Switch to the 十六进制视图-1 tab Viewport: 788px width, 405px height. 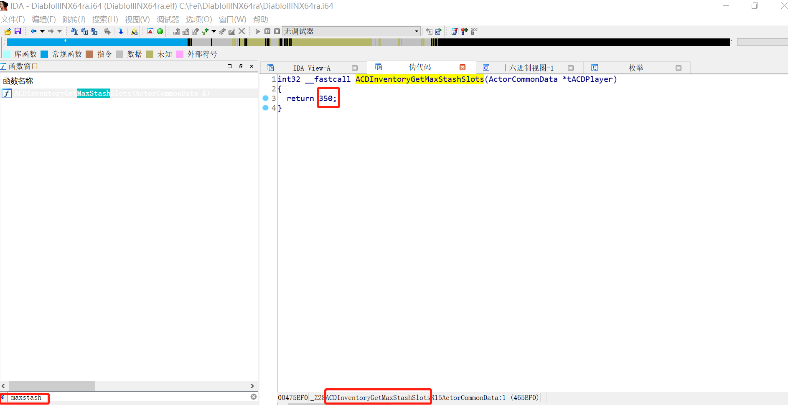pyautogui.click(x=527, y=68)
